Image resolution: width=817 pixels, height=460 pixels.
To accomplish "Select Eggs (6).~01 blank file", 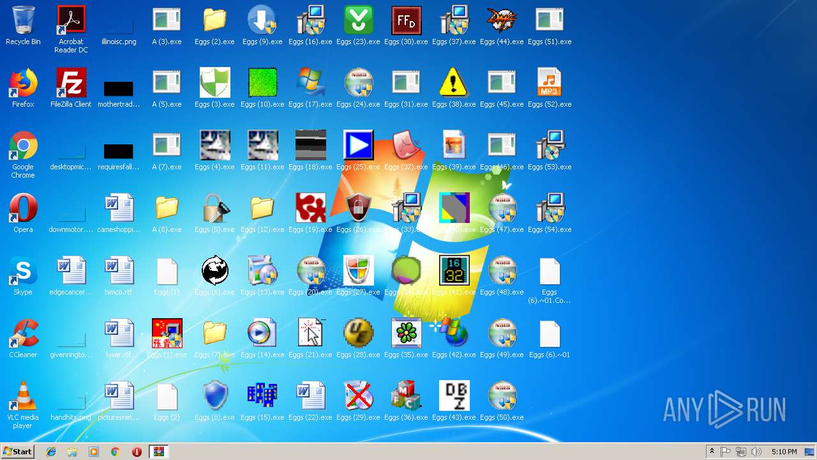I will coord(550,339).
